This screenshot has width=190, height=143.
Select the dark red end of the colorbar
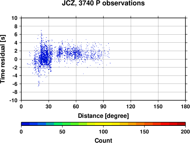[x=181, y=124]
